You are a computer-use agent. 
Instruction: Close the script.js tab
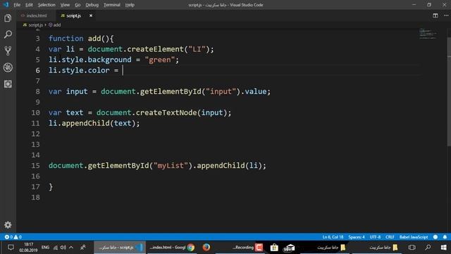pyautogui.click(x=91, y=16)
